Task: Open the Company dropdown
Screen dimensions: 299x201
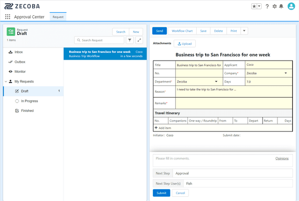Action: tap(285, 73)
